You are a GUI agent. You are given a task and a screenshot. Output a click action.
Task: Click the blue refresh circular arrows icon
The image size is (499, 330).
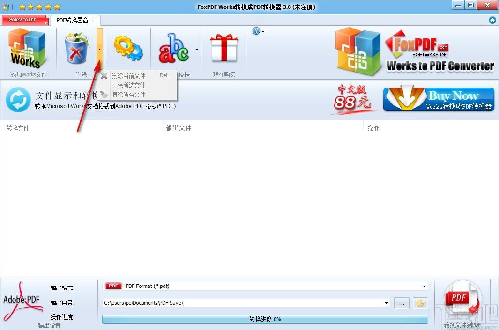point(18,100)
